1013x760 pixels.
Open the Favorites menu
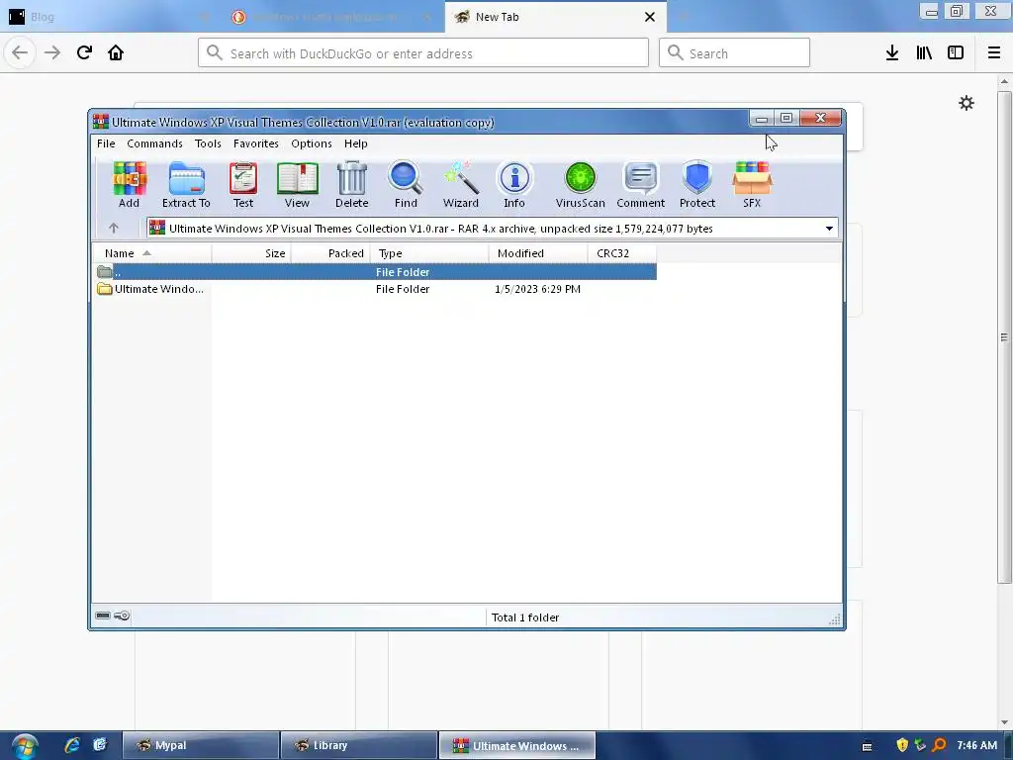[x=256, y=143]
